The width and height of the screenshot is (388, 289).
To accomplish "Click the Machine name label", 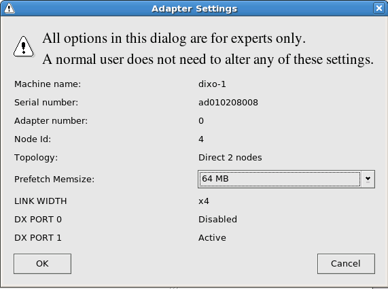I will tap(48, 84).
